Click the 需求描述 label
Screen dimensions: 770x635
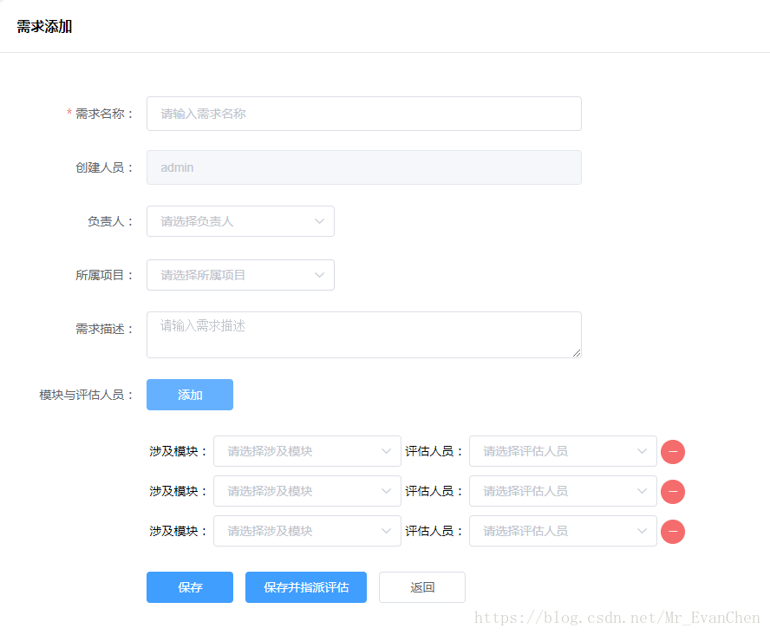coord(104,329)
